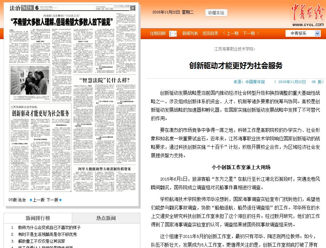Select 返回目录 in the navigation bar
326x248 pixels.
(x=210, y=34)
